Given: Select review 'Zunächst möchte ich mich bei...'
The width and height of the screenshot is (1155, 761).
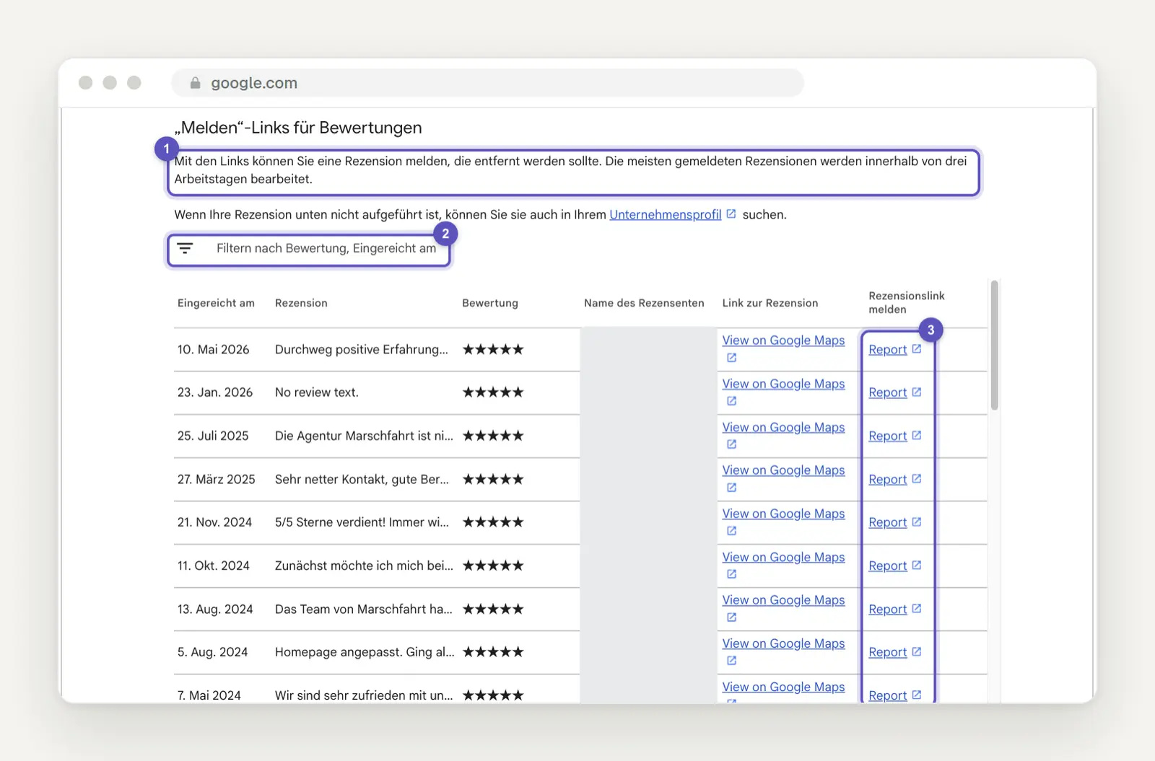Looking at the screenshot, I should 364,566.
